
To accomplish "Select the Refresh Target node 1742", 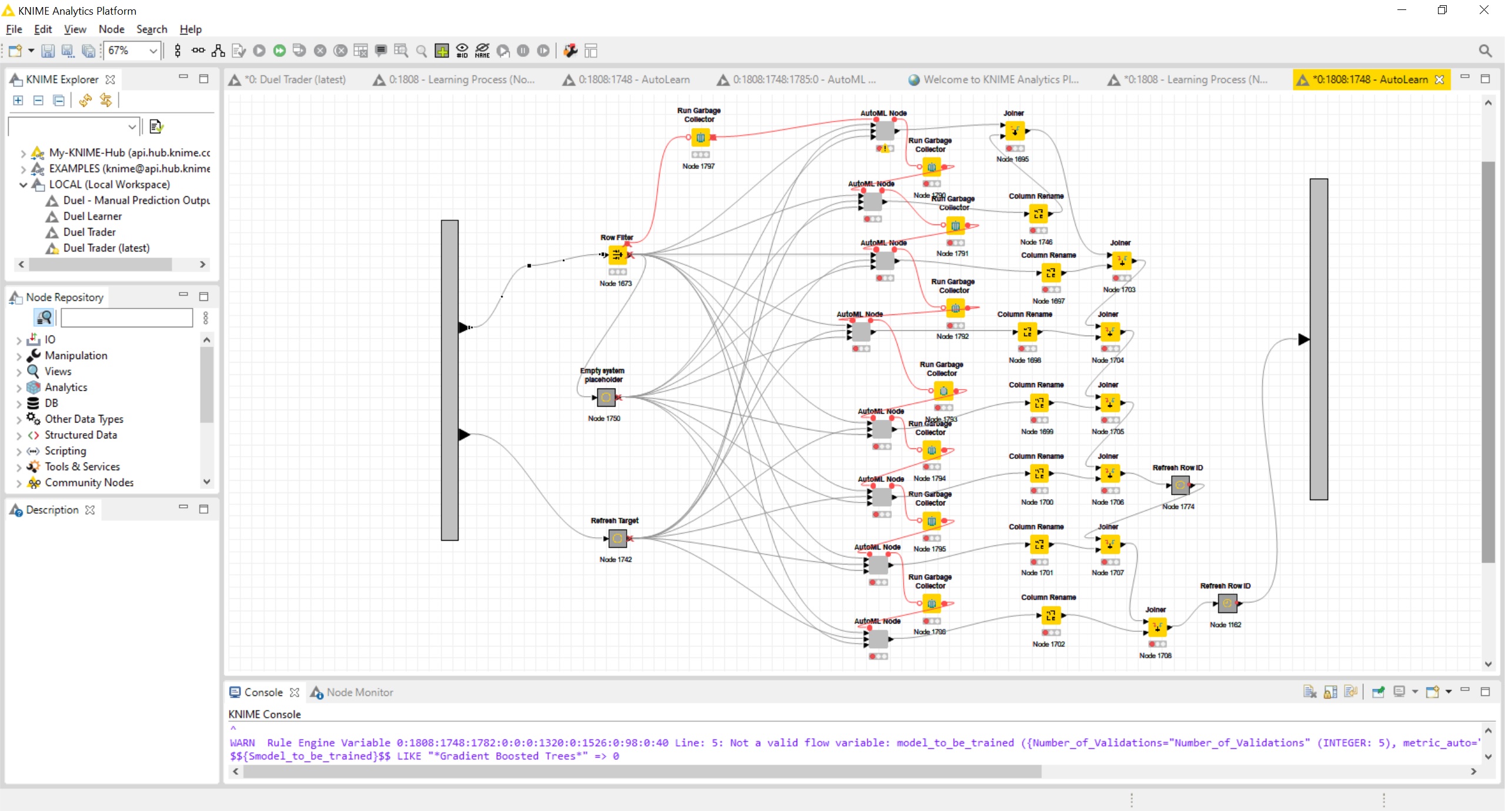I will tap(617, 538).
